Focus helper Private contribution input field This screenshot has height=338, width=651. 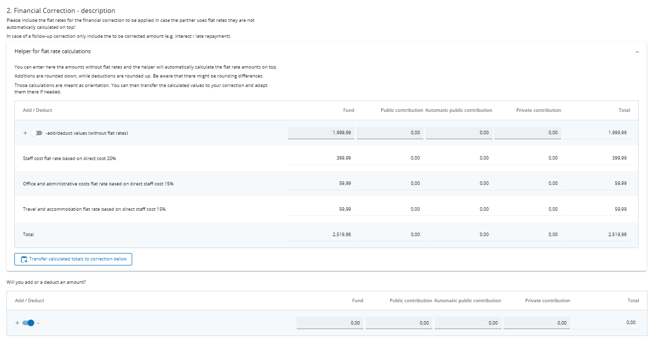coord(528,133)
